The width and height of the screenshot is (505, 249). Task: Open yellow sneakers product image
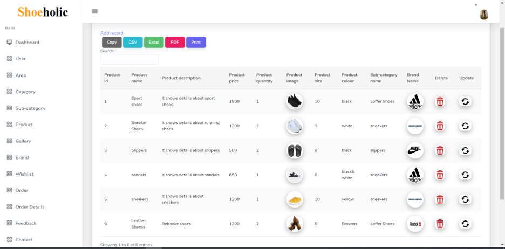[x=295, y=199]
